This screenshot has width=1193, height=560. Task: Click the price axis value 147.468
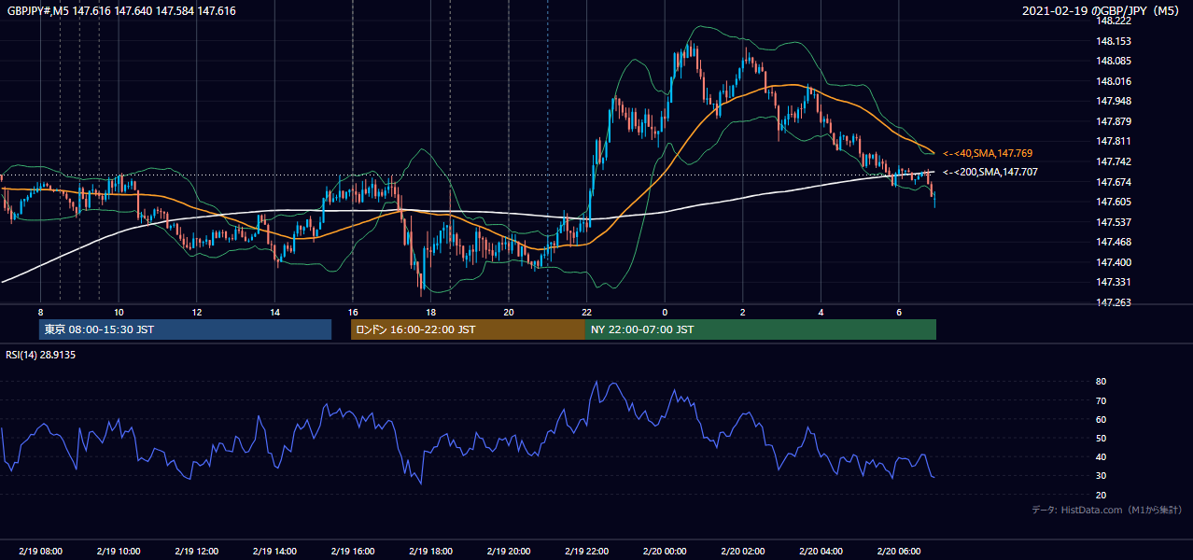(1113, 242)
